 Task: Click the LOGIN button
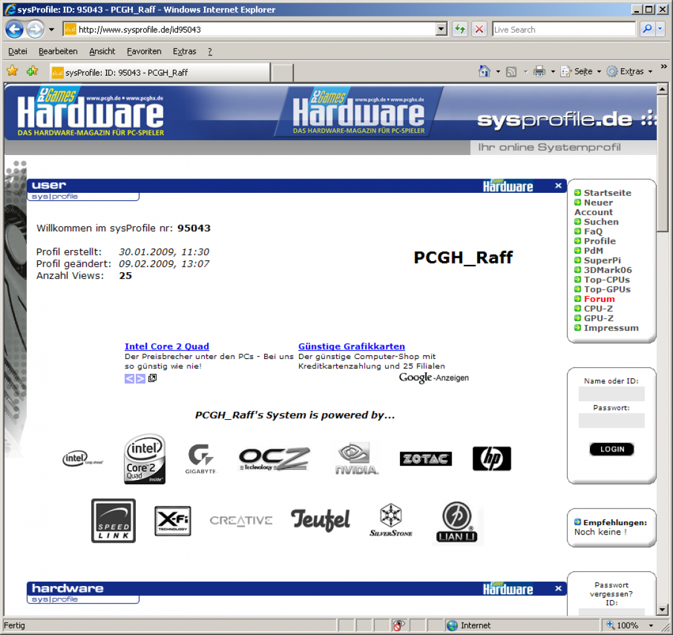[612, 449]
